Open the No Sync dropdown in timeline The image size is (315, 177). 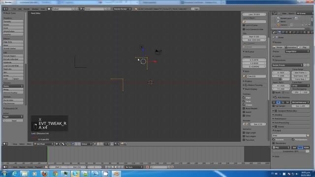point(133,167)
